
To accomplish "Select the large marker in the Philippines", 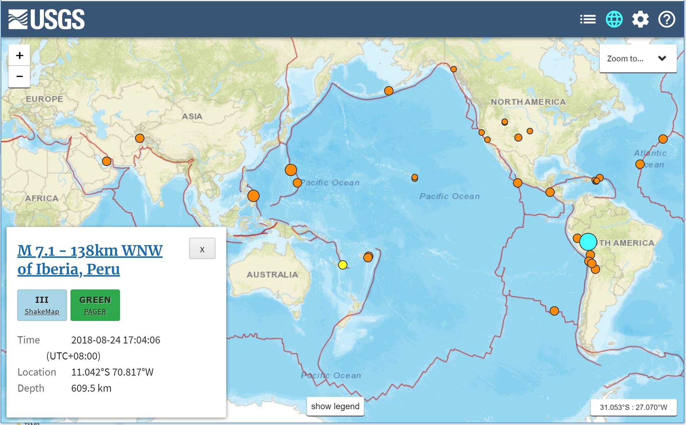I will [x=254, y=196].
